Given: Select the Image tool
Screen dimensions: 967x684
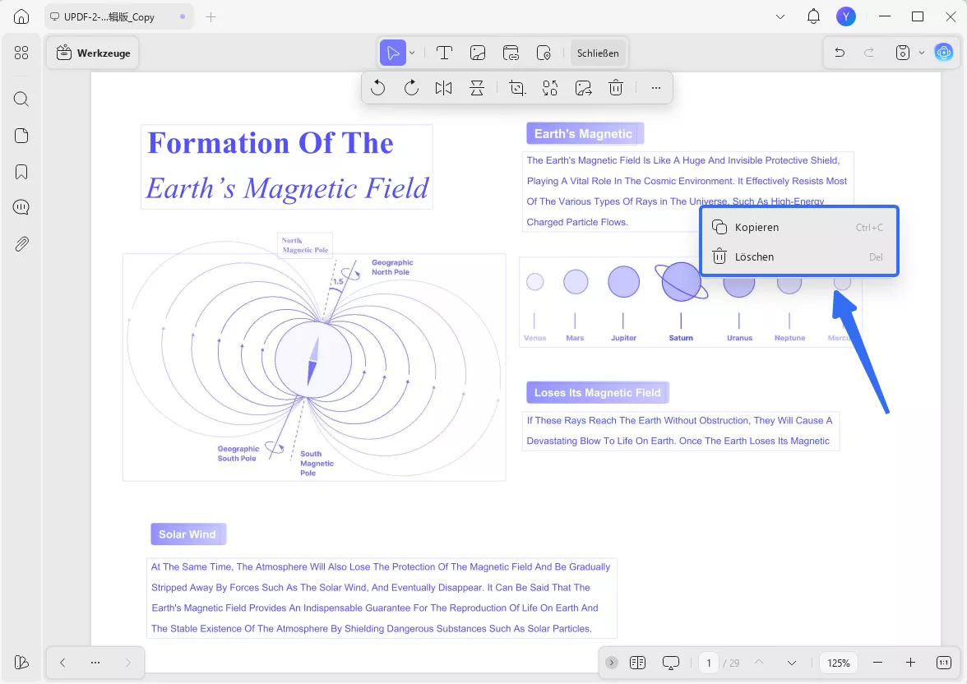Looking at the screenshot, I should pos(477,53).
